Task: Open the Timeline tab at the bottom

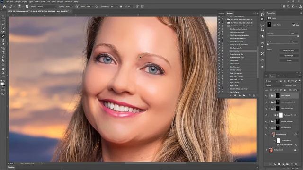Action: click(x=11, y=167)
